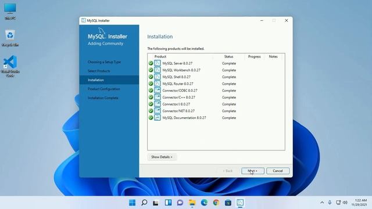Go to Select Products step
The image size is (372, 209).
click(99, 71)
